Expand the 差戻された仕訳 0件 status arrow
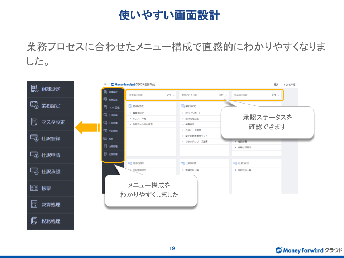 tap(226, 95)
